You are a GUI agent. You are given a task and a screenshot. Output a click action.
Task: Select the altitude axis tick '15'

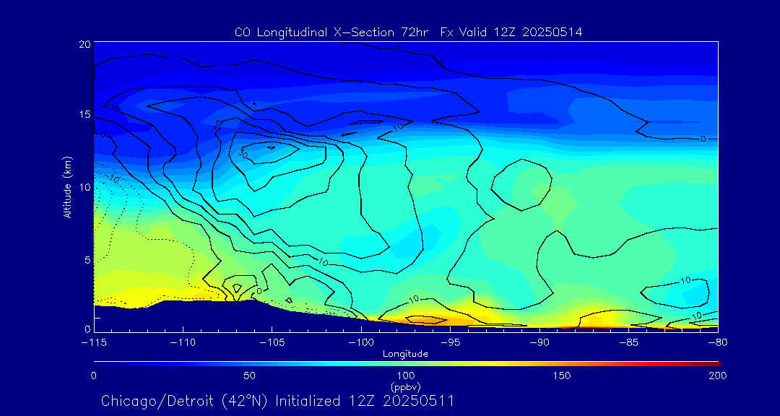[84, 115]
